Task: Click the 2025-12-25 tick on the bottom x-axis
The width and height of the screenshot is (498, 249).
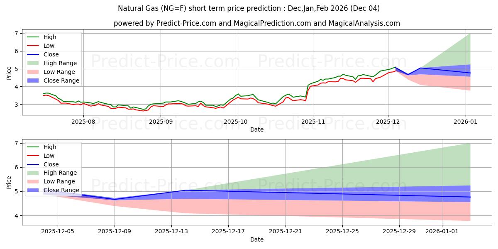Action: pos(342,232)
